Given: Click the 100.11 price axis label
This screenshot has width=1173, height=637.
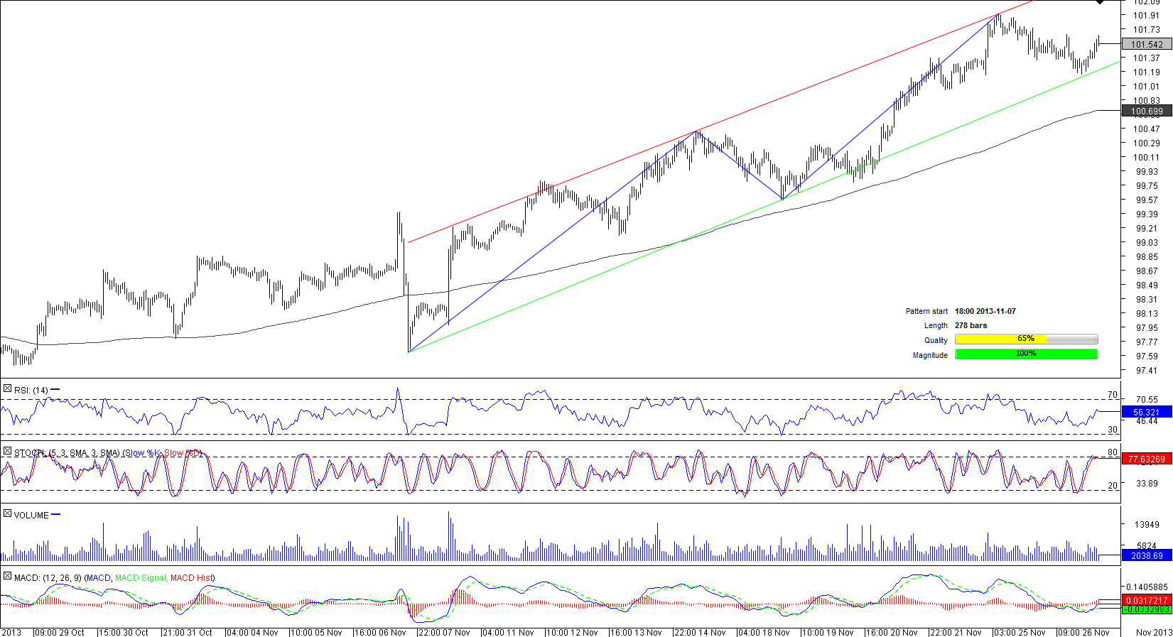Looking at the screenshot, I should pyautogui.click(x=1146, y=158).
